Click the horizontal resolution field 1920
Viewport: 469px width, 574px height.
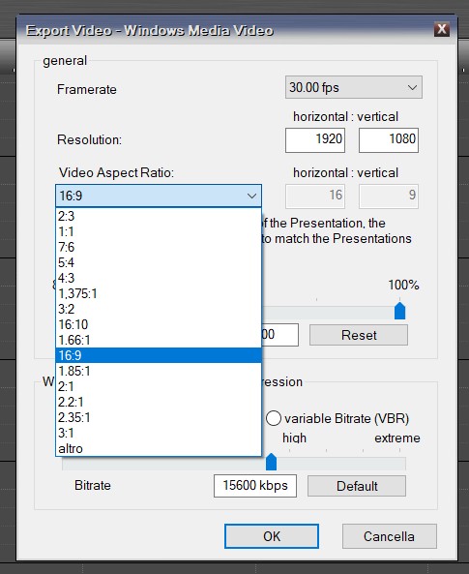pyautogui.click(x=315, y=139)
